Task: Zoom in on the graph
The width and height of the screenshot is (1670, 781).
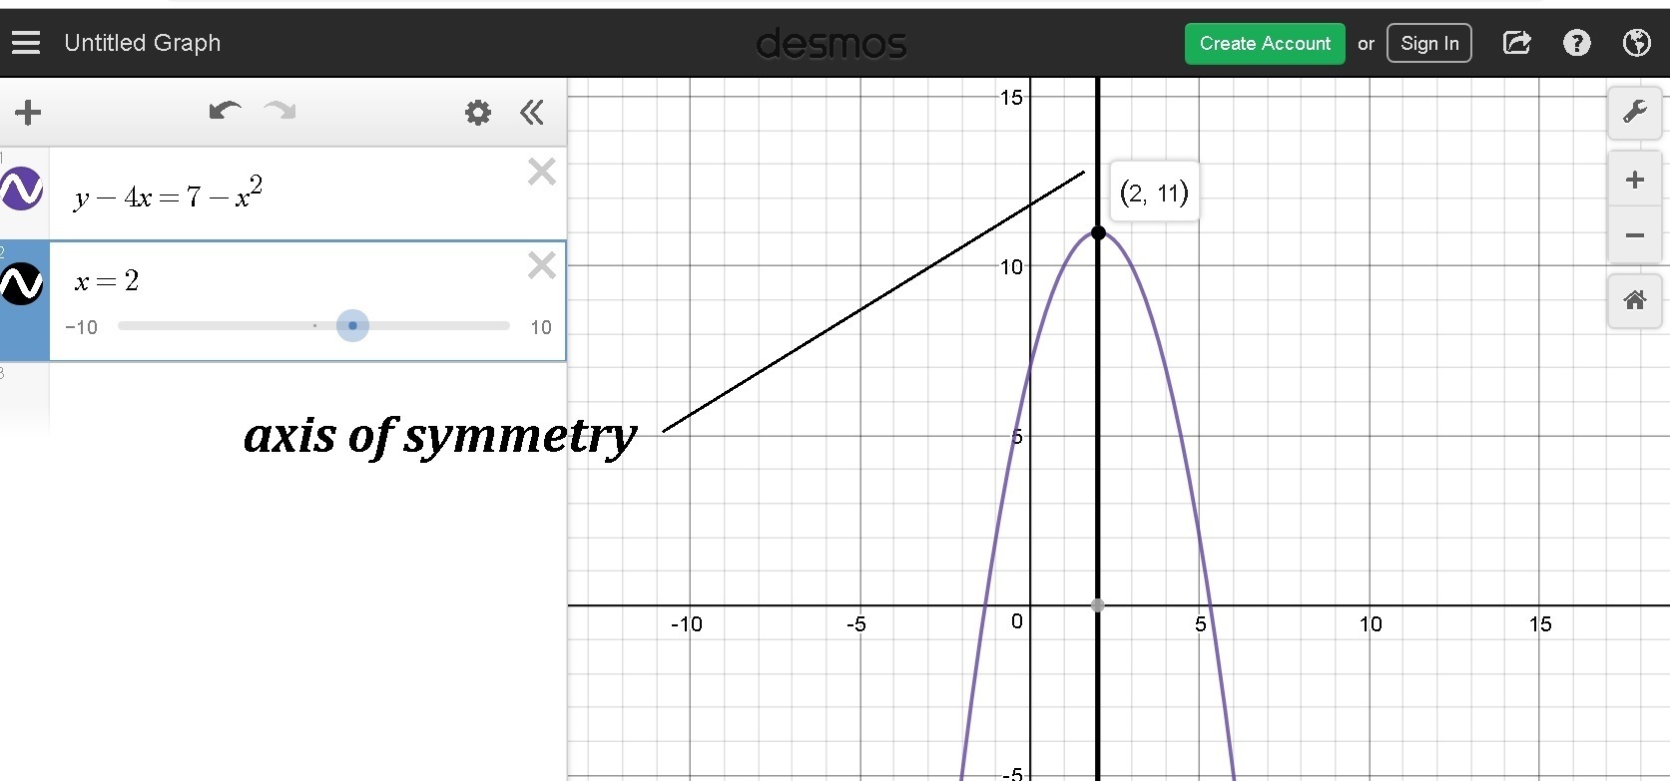Action: pyautogui.click(x=1635, y=180)
